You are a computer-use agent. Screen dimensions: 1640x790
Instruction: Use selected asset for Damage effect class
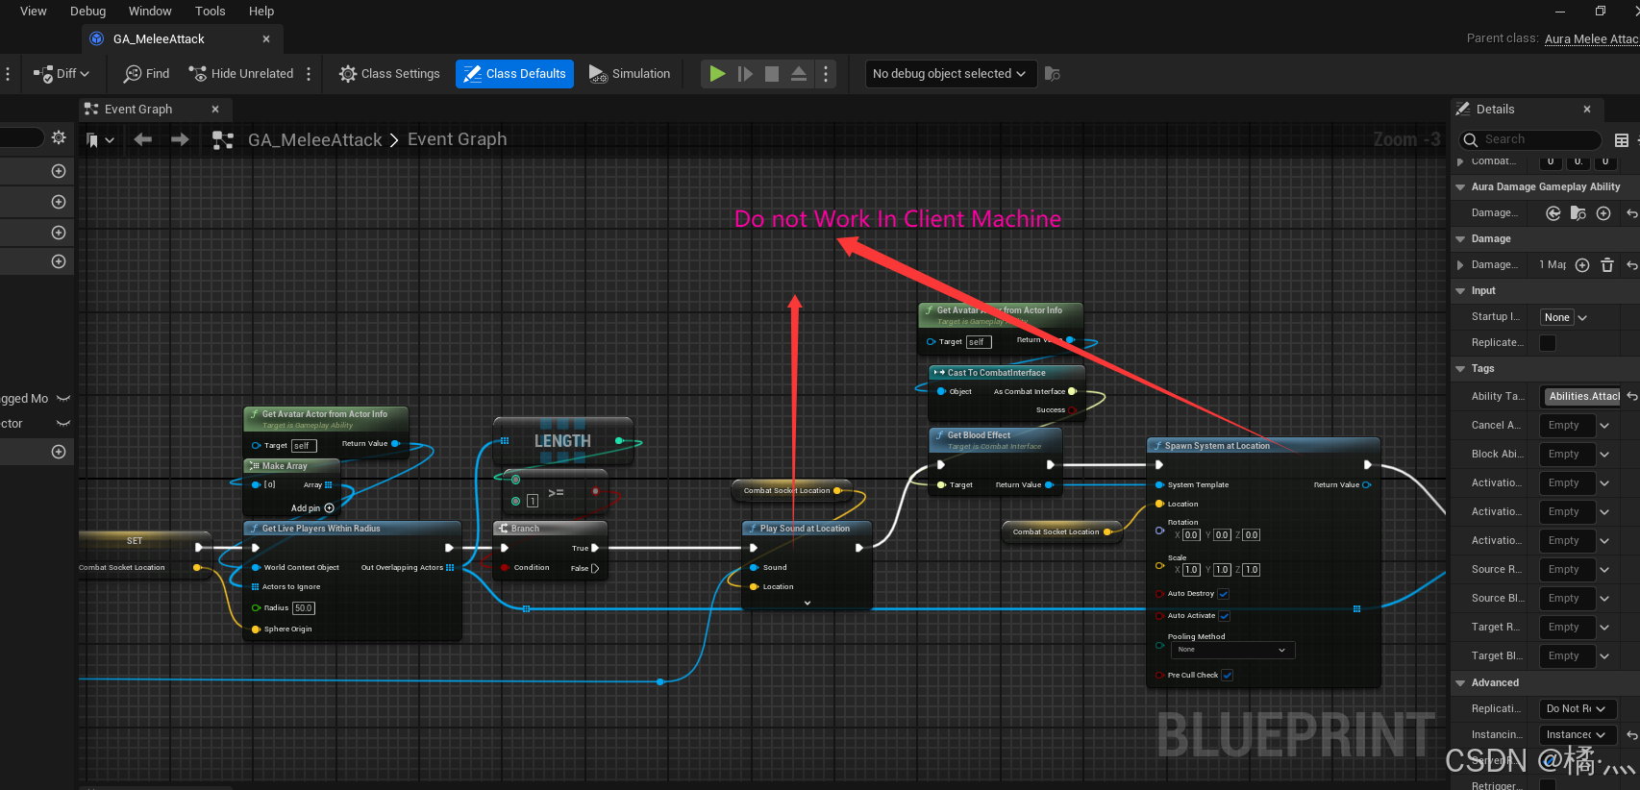1553,213
